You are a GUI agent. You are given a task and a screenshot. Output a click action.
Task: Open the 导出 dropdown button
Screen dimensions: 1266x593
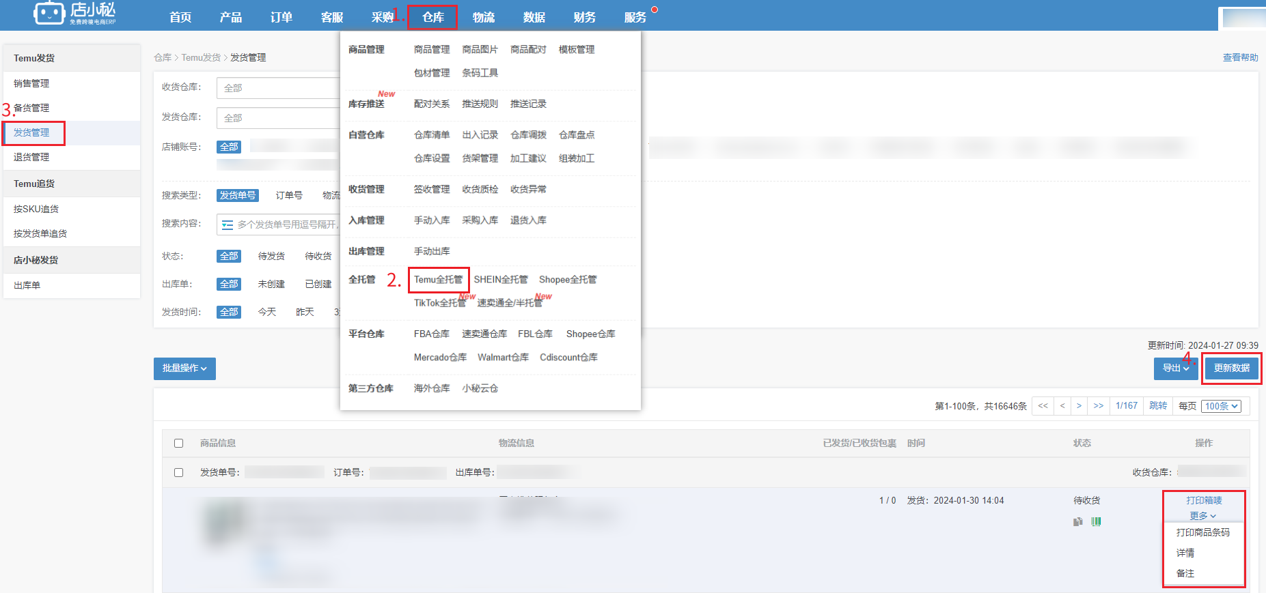pyautogui.click(x=1176, y=368)
